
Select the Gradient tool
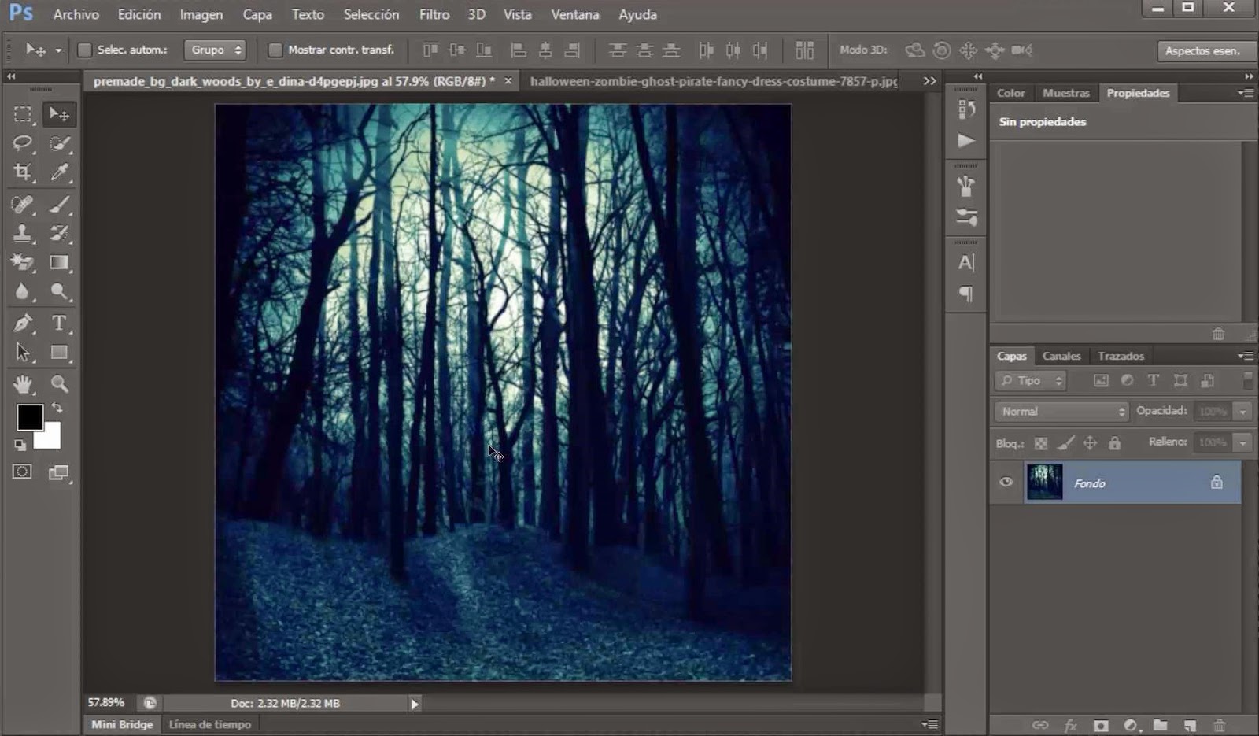click(59, 262)
